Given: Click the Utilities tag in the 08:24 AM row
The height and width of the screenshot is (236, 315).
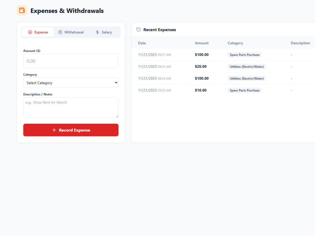Looking at the screenshot, I should [x=247, y=78].
